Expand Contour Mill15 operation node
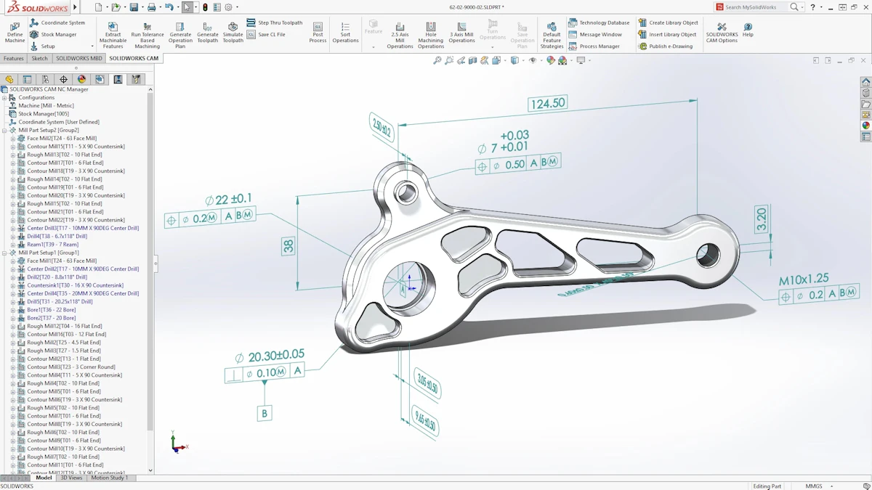Image resolution: width=872 pixels, height=490 pixels. coord(12,147)
